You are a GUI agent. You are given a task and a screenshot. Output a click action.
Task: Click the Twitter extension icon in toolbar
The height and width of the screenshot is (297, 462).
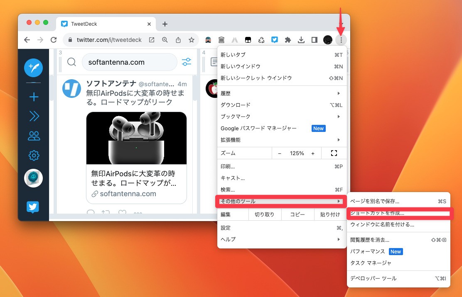point(275,39)
